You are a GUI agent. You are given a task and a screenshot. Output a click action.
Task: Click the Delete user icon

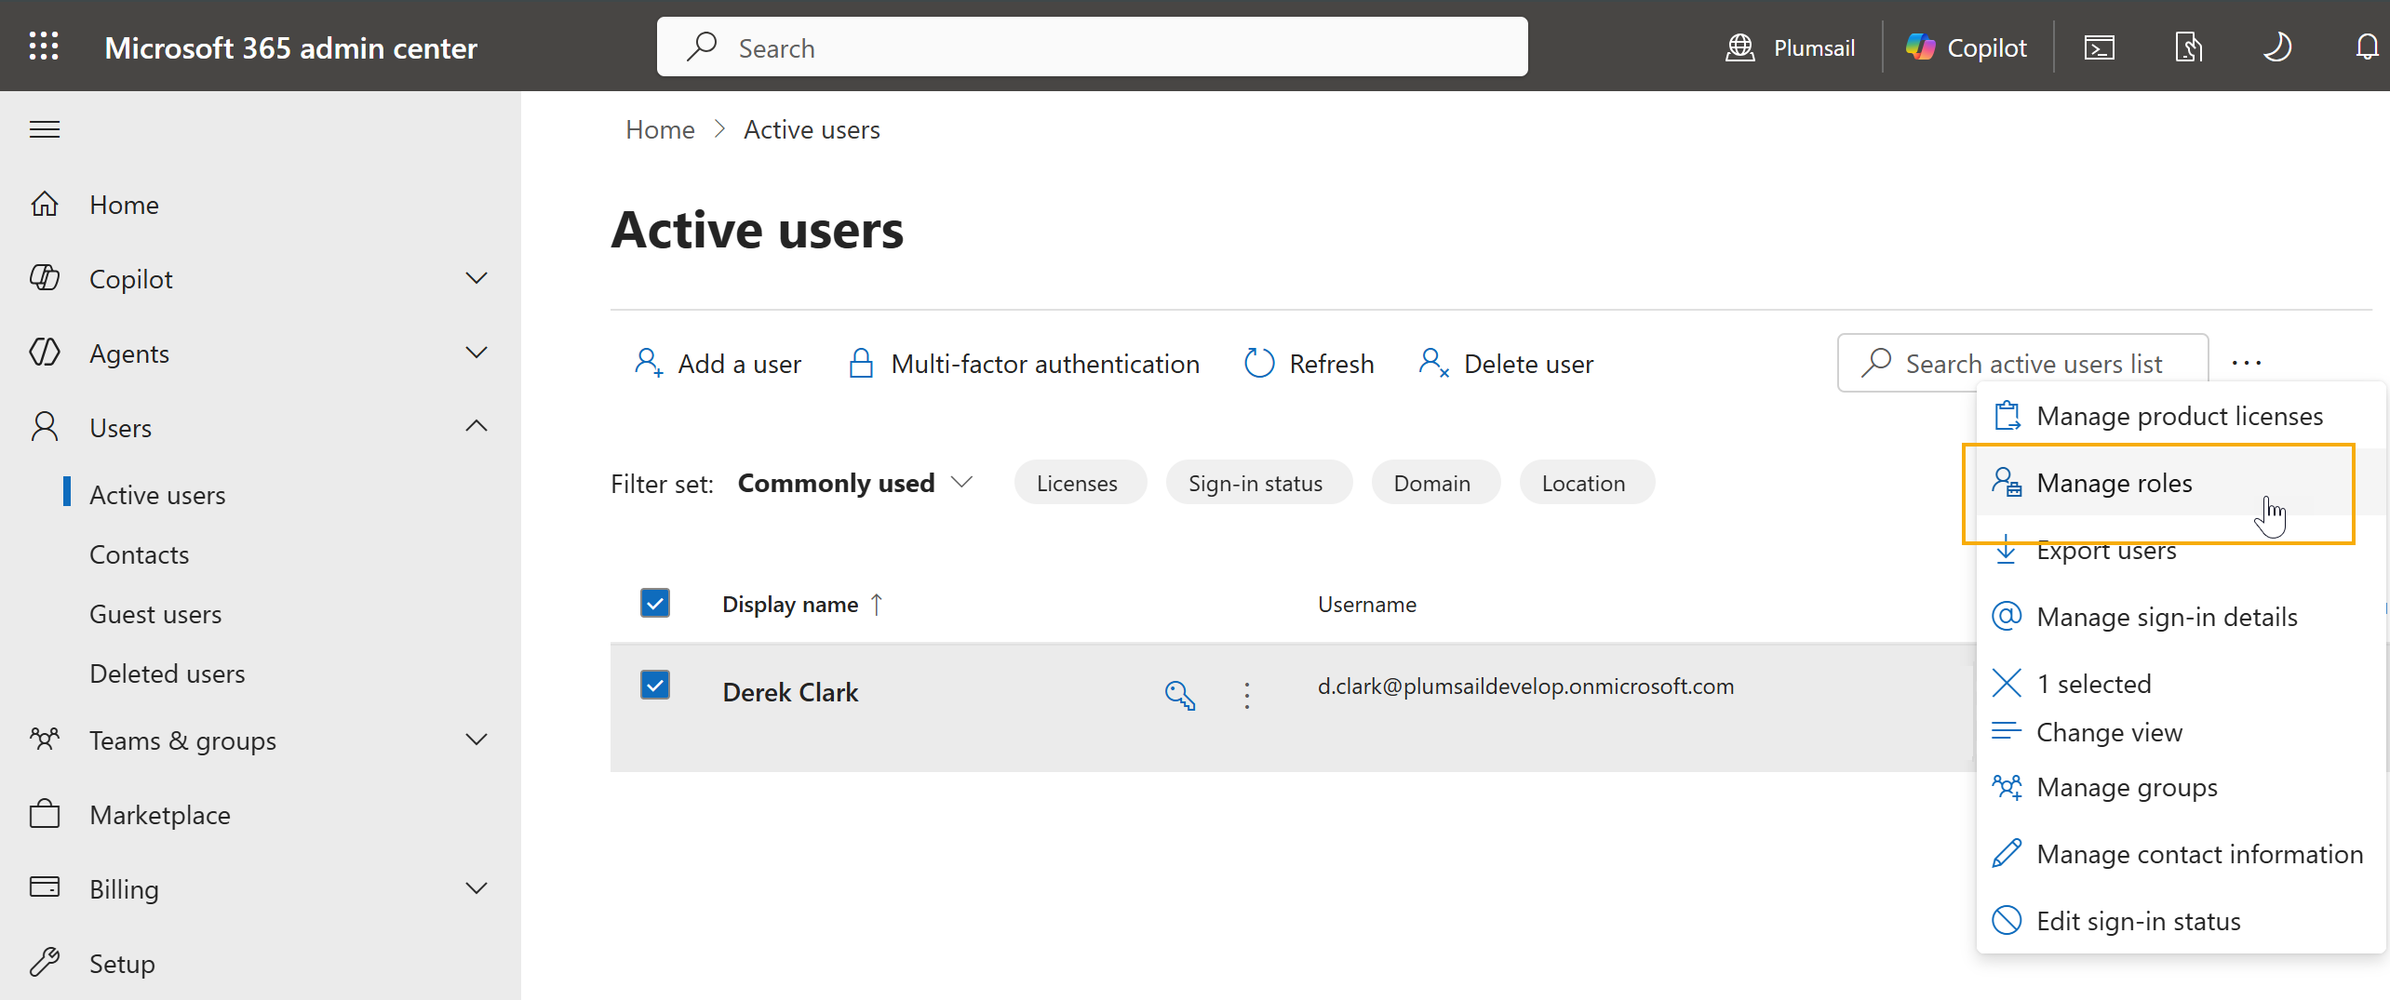pyautogui.click(x=1434, y=363)
